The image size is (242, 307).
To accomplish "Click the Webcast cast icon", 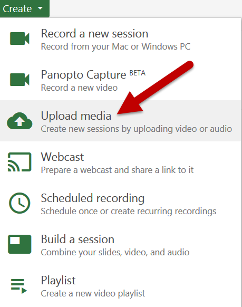I will point(20,162).
